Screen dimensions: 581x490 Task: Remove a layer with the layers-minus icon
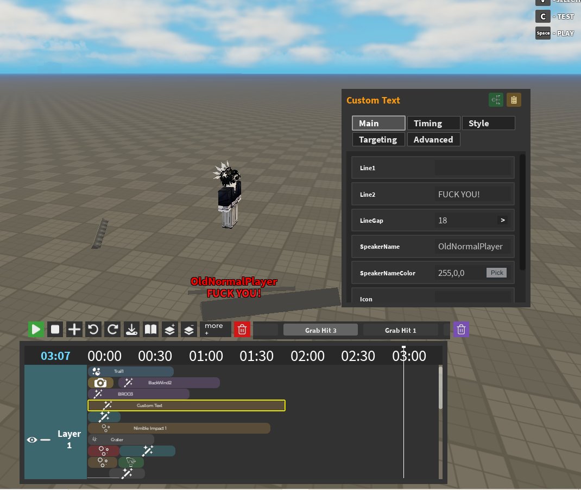[x=189, y=329]
